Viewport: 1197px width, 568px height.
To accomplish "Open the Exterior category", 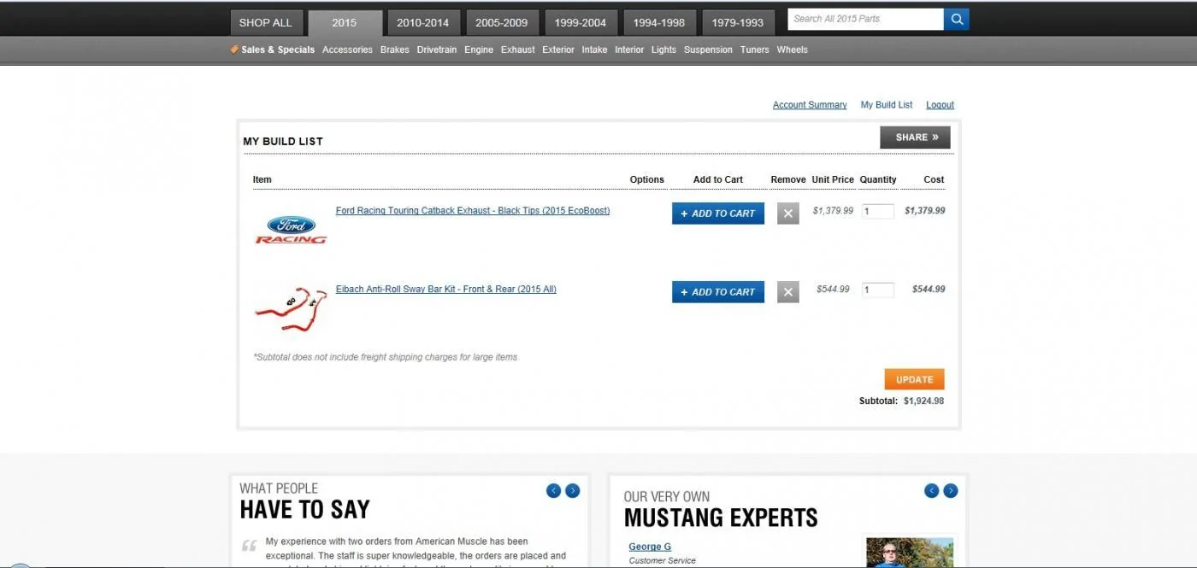I will 558,50.
